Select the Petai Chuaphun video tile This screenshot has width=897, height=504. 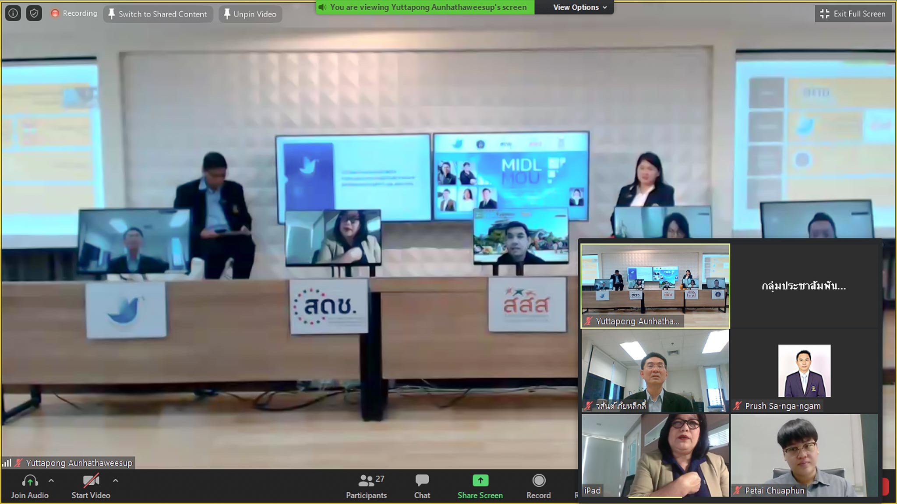click(804, 455)
